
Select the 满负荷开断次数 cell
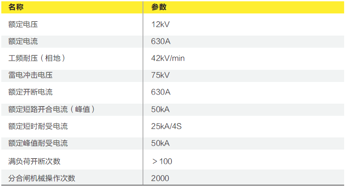tap(34, 161)
